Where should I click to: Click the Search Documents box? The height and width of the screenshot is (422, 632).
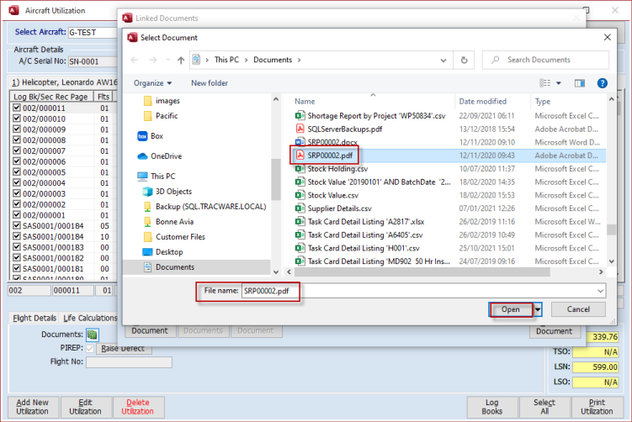[x=545, y=60]
